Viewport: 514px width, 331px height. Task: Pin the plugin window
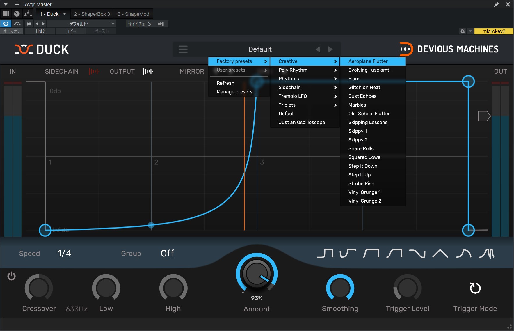pyautogui.click(x=496, y=4)
